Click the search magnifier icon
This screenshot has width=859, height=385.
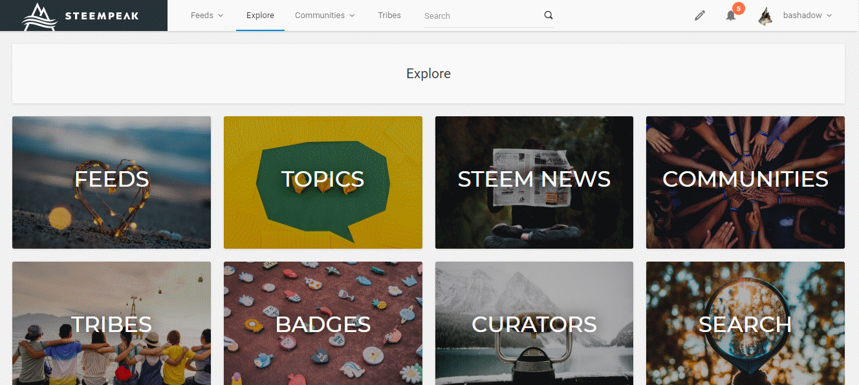tap(548, 16)
